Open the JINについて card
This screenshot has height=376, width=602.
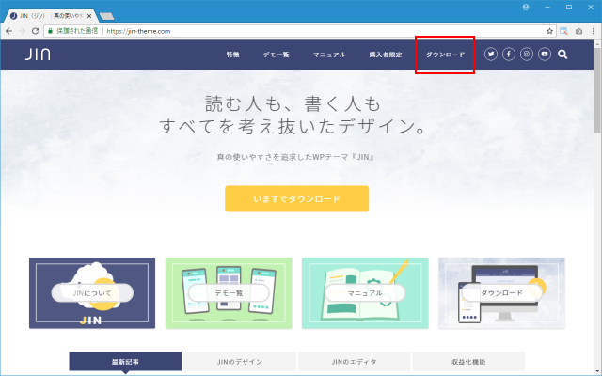pos(92,293)
